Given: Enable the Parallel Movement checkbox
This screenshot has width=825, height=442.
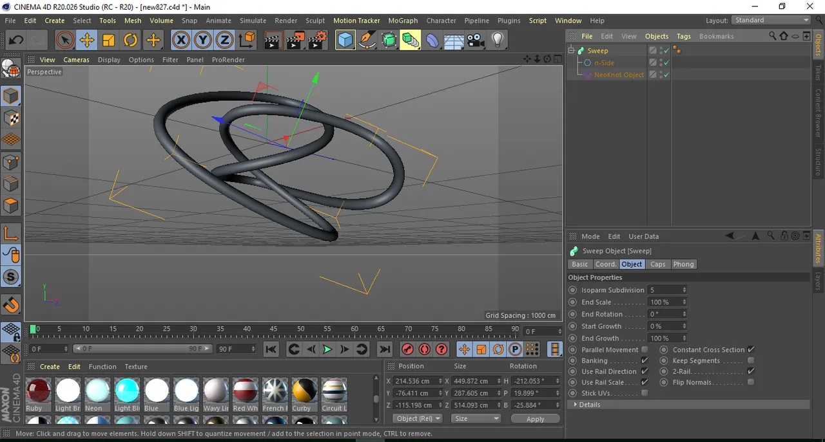Looking at the screenshot, I should click(x=644, y=350).
